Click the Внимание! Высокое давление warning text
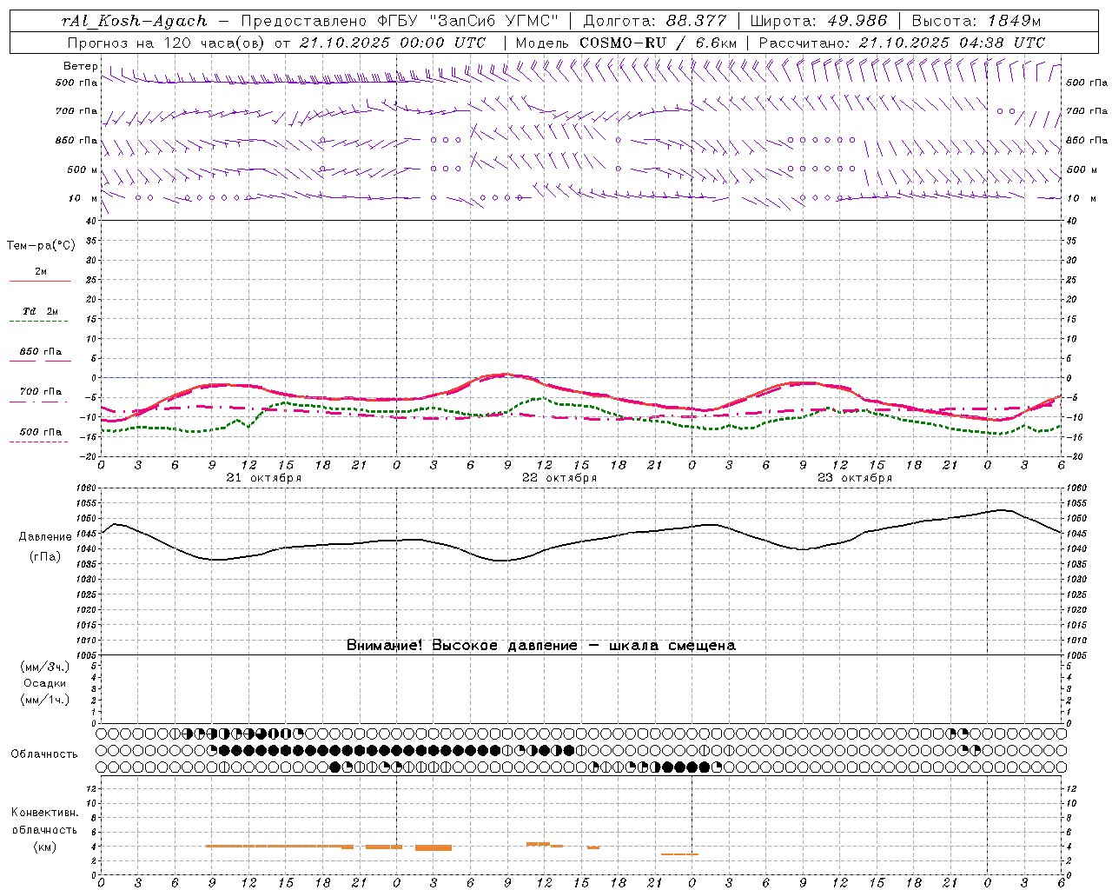1112x890 pixels. pyautogui.click(x=541, y=645)
